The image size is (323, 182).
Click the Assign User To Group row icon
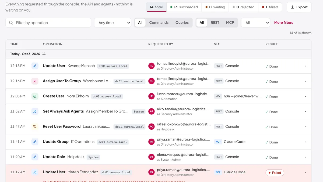(x=35, y=81)
